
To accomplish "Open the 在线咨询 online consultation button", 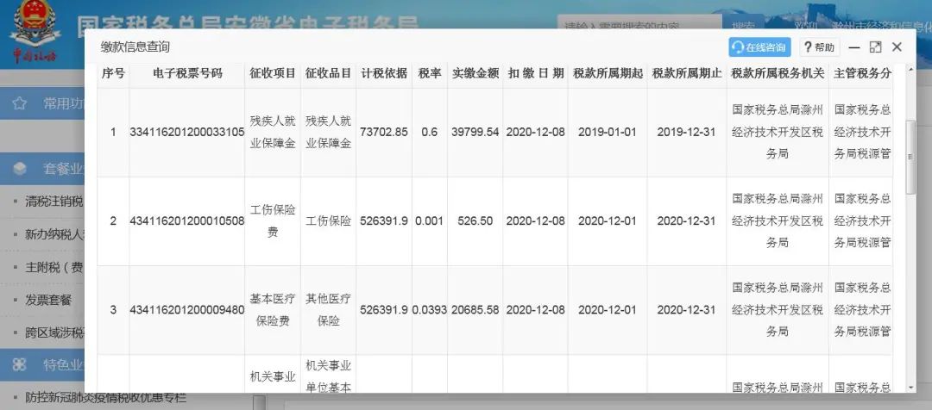I will tap(759, 47).
